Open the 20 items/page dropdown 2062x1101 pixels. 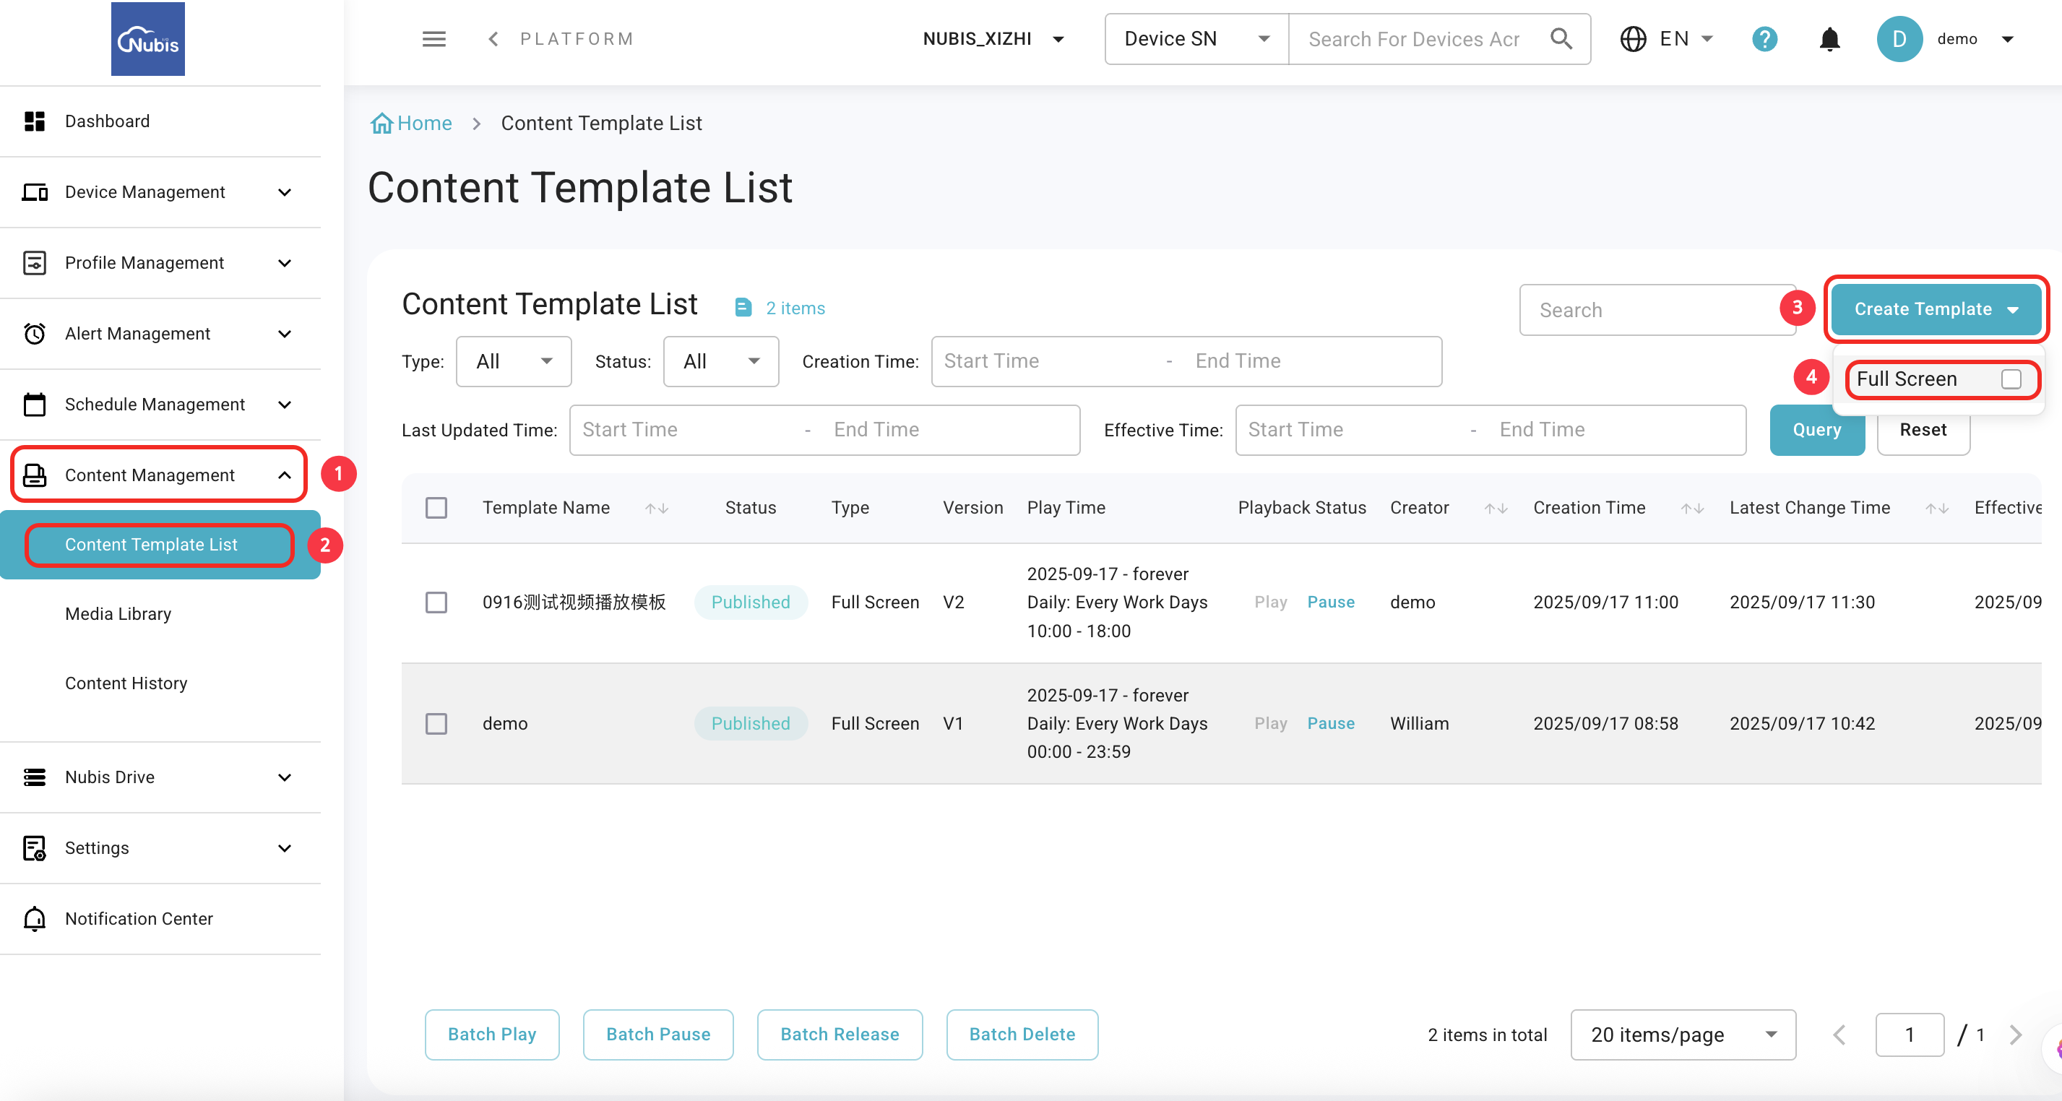[1683, 1035]
